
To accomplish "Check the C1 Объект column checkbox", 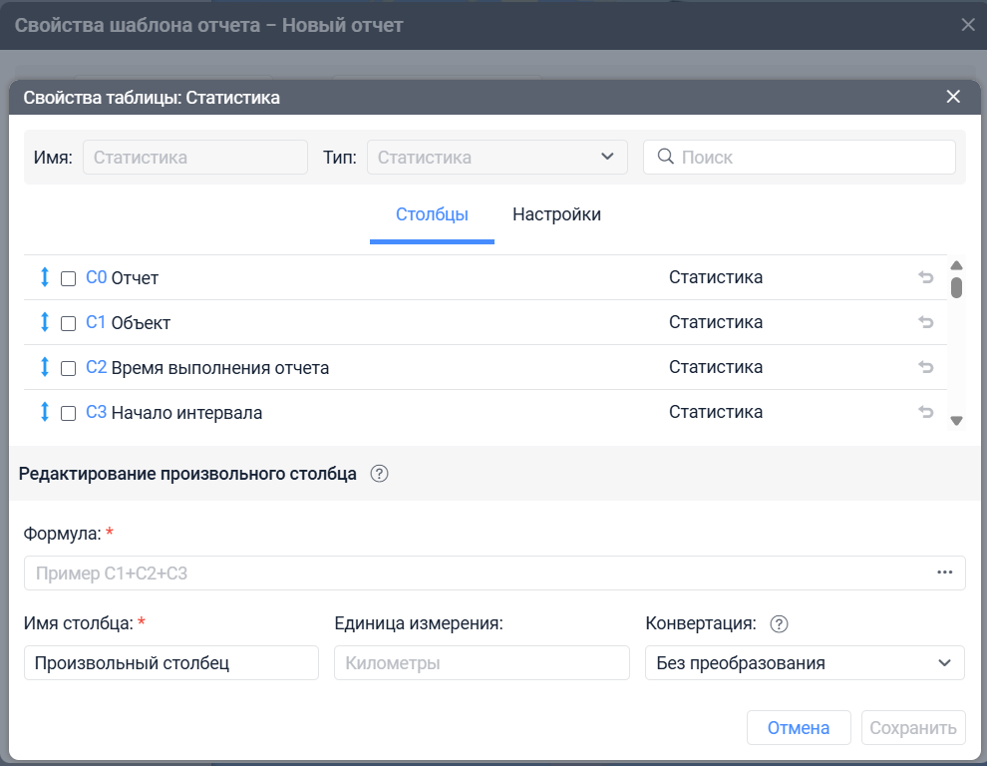I will [x=69, y=323].
